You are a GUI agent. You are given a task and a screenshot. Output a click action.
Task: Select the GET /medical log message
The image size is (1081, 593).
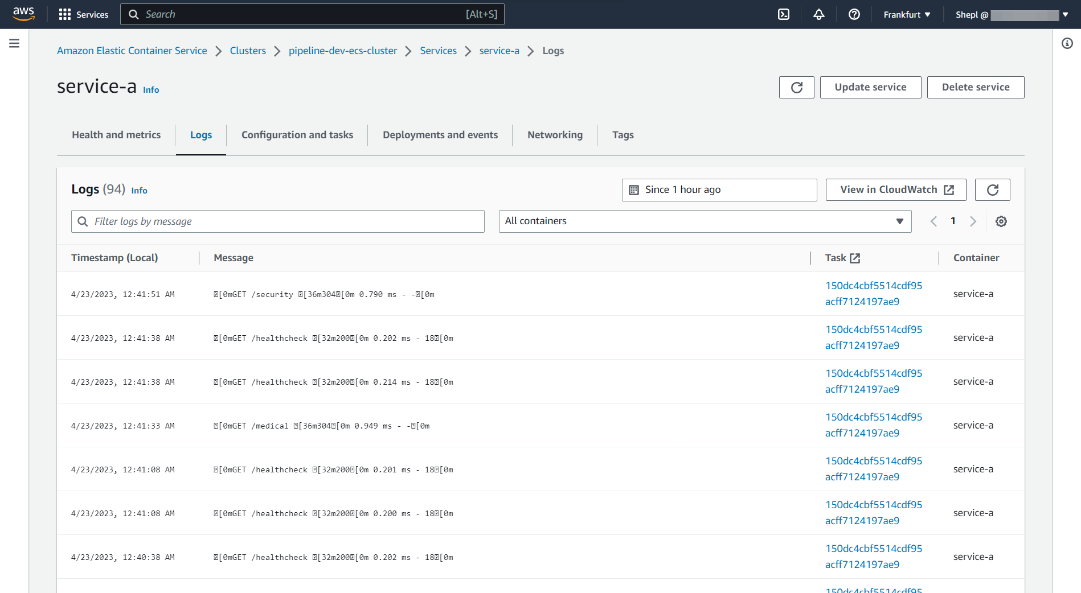point(322,426)
